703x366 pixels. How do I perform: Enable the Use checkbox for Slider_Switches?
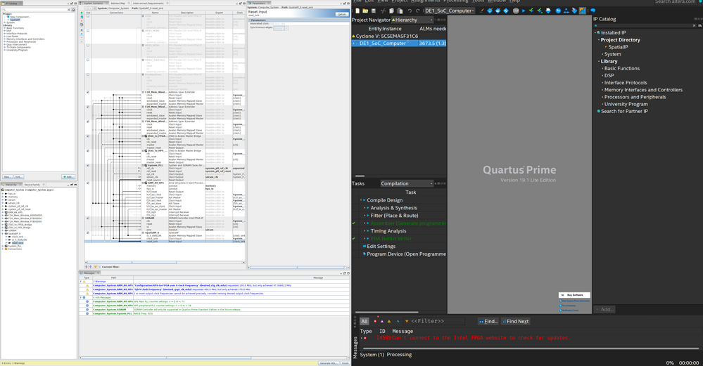coord(88,60)
